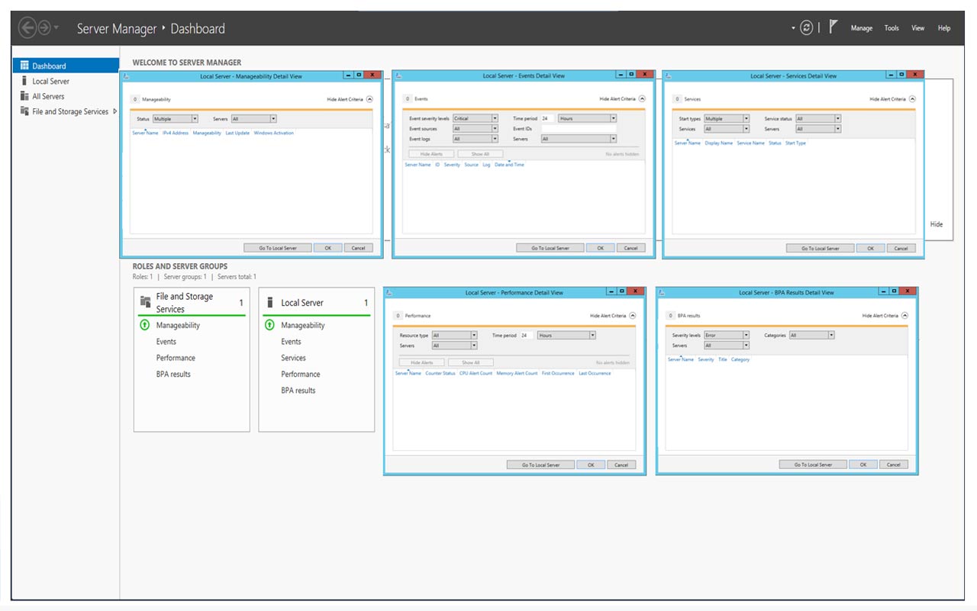Open Event severity levels dropdown

coord(476,119)
